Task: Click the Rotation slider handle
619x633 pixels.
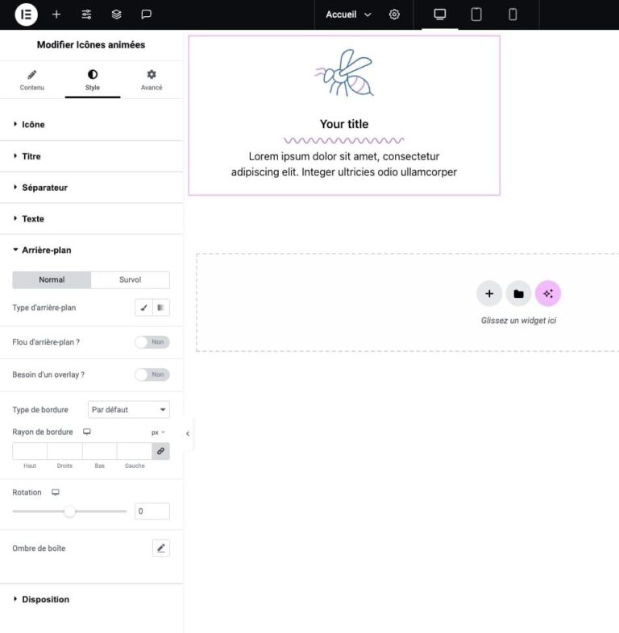Action: tap(69, 511)
